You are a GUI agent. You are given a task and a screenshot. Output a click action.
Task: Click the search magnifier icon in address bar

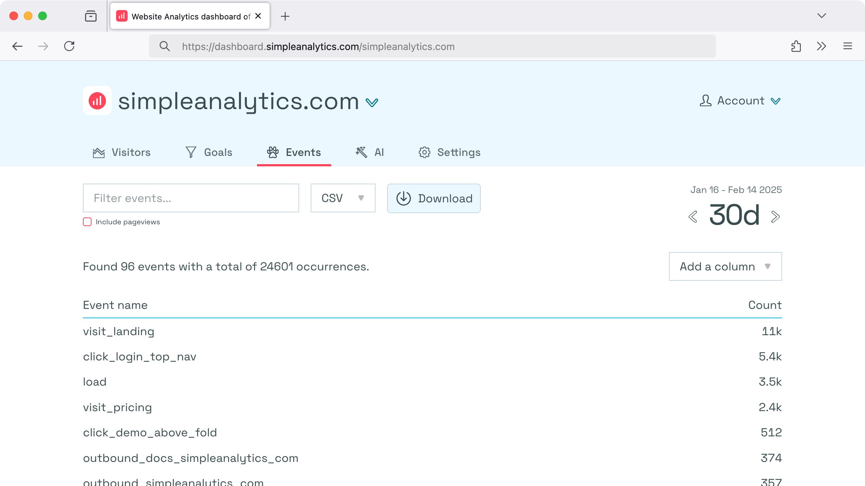click(x=165, y=46)
